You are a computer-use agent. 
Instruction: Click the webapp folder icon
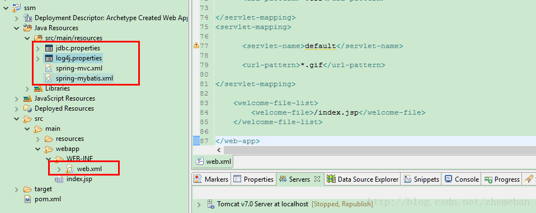49,149
